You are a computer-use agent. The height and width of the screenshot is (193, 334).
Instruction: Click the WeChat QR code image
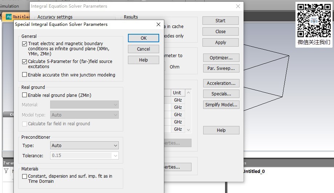tap(314, 20)
